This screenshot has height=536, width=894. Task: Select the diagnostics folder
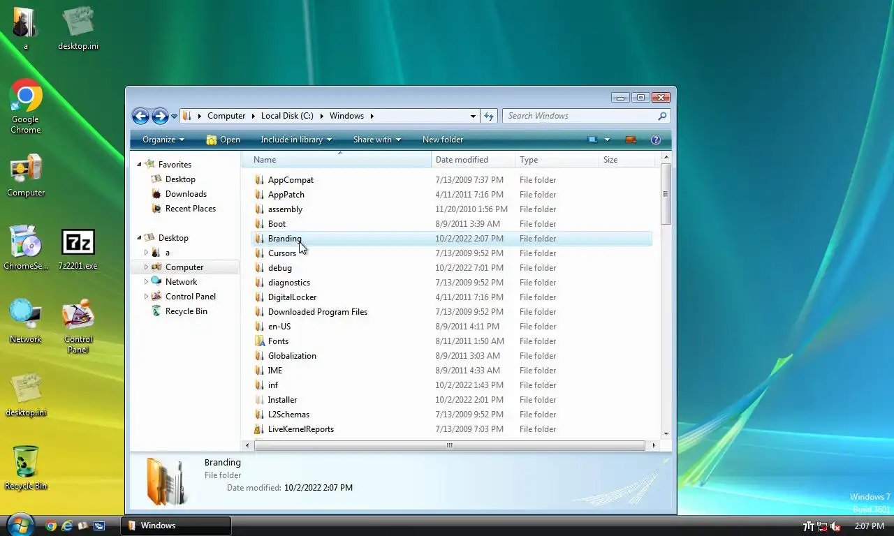289,283
